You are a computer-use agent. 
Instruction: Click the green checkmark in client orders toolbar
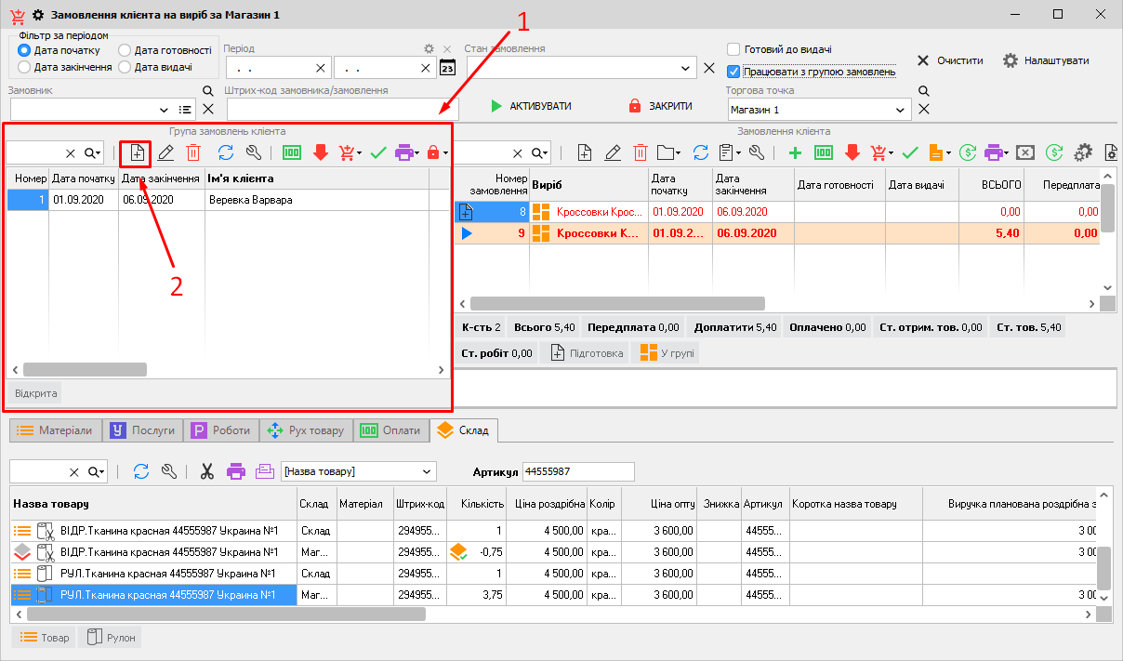[x=910, y=152]
